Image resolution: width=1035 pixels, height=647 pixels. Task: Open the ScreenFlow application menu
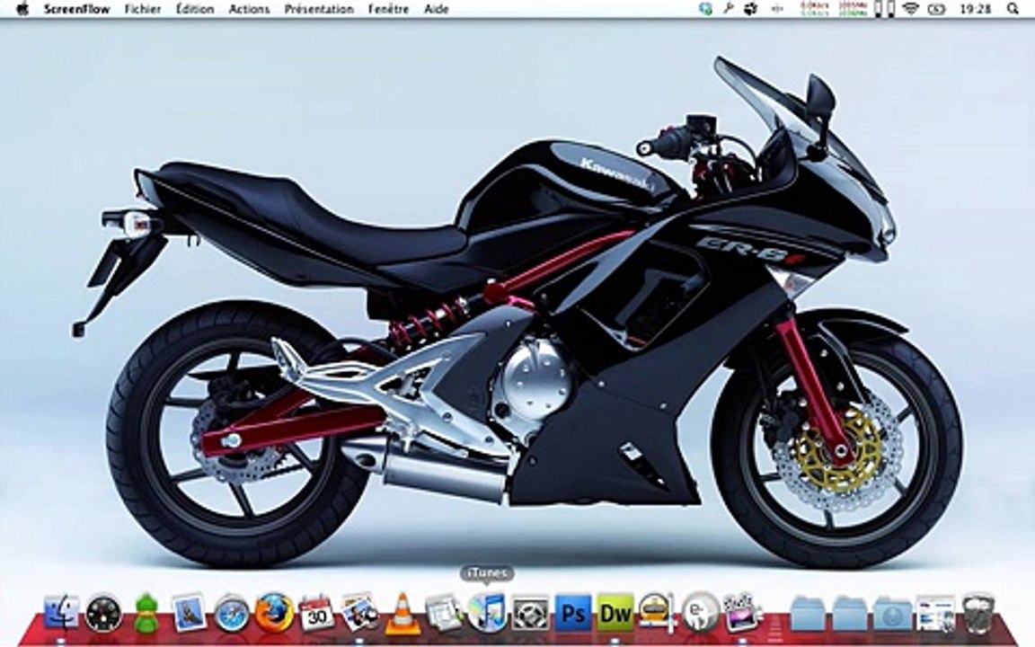(x=76, y=9)
